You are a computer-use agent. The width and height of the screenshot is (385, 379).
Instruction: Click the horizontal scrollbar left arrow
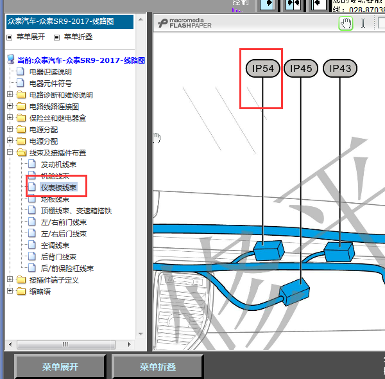pyautogui.click(x=10, y=344)
